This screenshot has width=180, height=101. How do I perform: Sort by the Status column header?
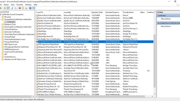coord(143,12)
